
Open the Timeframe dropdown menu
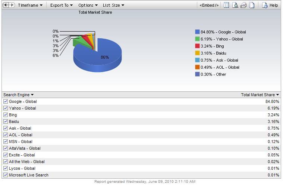point(30,5)
